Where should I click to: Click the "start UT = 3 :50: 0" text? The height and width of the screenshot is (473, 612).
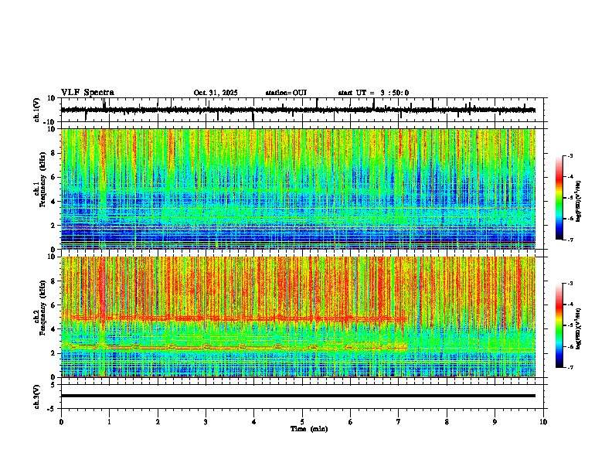(x=373, y=93)
